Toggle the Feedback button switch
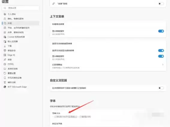Screen dimensions: 170x127 [x=161, y=4]
